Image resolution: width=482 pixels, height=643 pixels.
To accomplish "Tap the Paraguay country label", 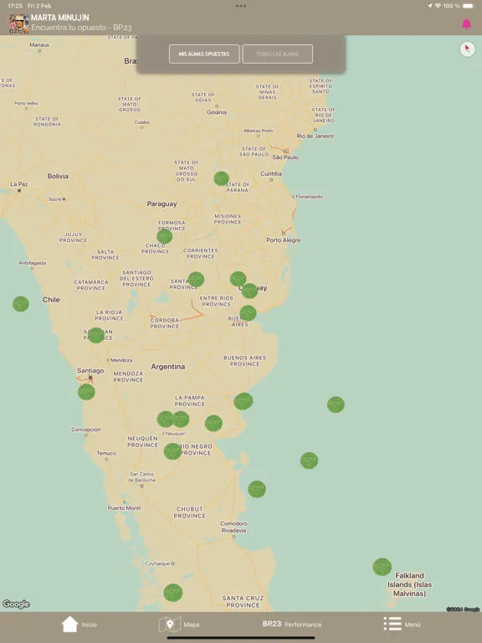I will tap(162, 203).
